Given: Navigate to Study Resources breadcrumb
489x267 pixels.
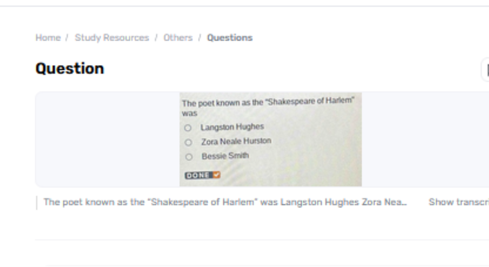Looking at the screenshot, I should tap(113, 37).
